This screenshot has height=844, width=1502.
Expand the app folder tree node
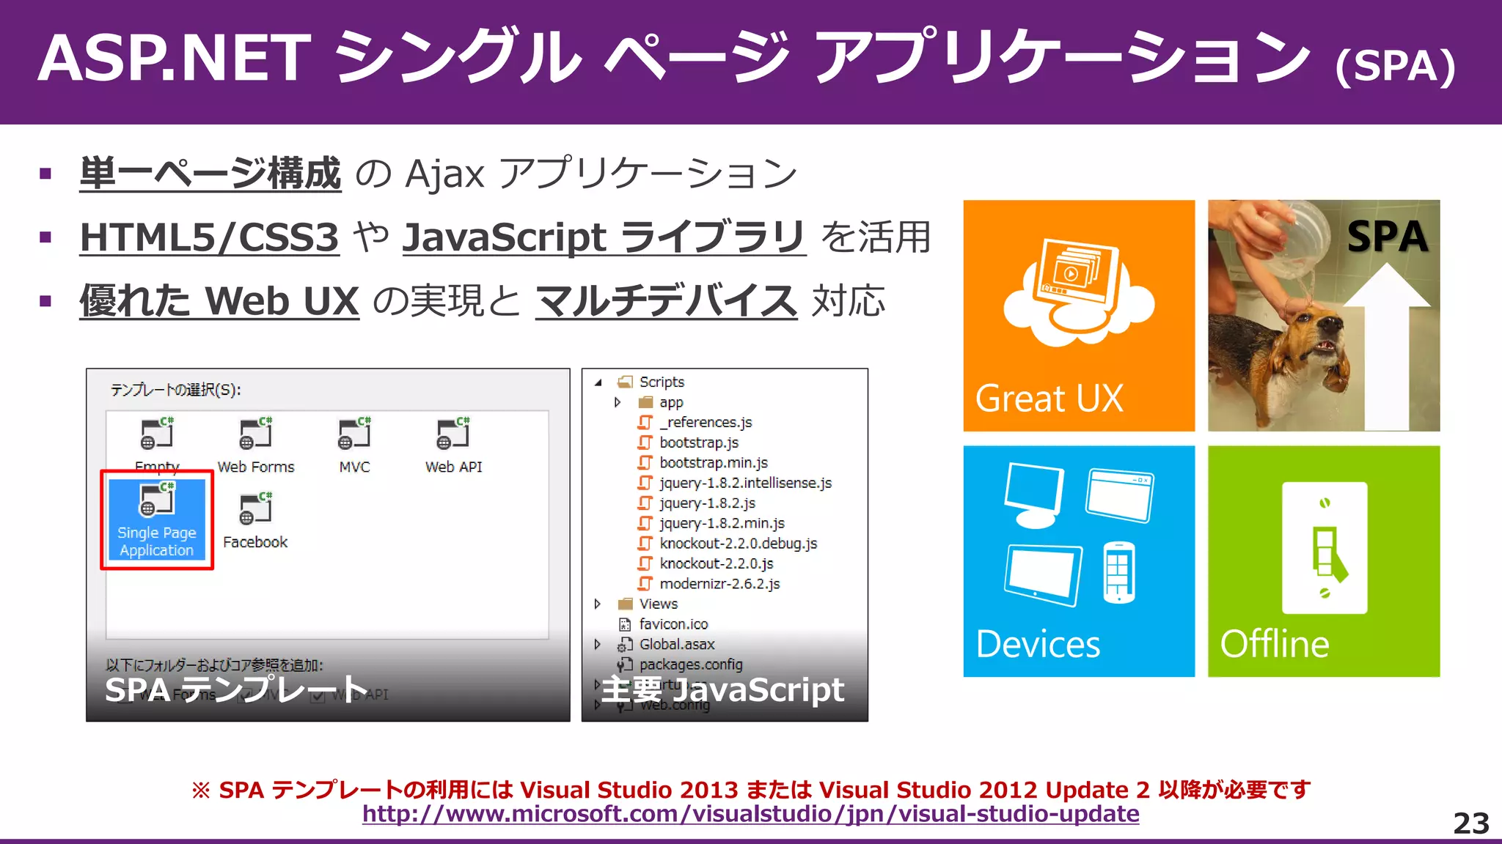tap(618, 402)
